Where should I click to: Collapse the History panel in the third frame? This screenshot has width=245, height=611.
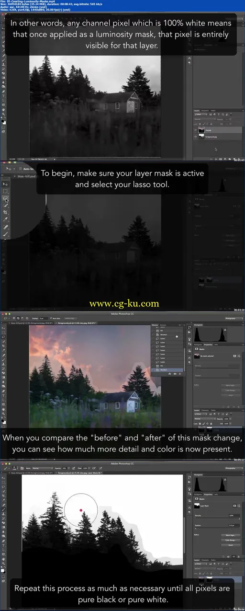[180, 325]
